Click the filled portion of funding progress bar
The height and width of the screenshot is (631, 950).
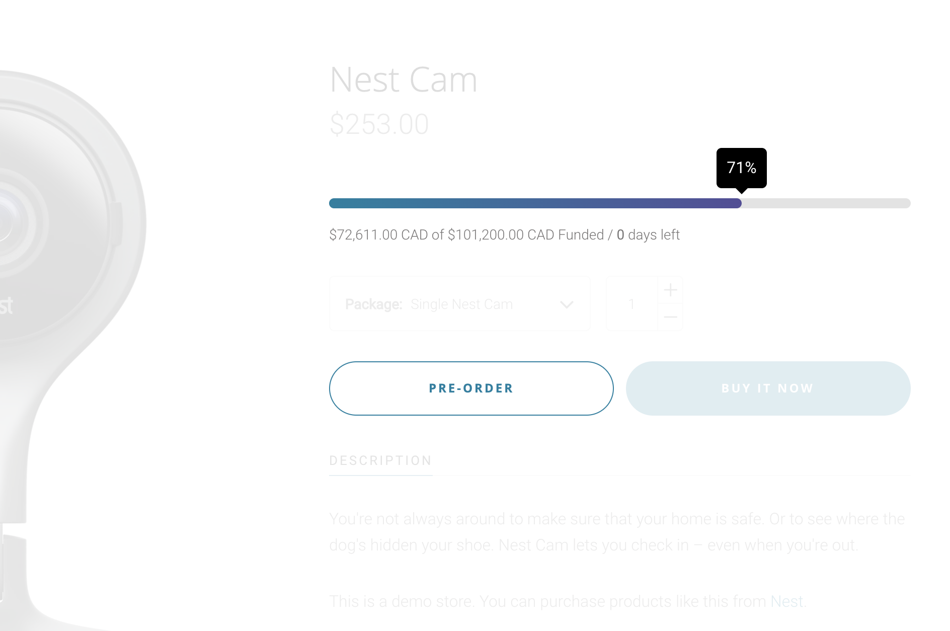point(535,203)
